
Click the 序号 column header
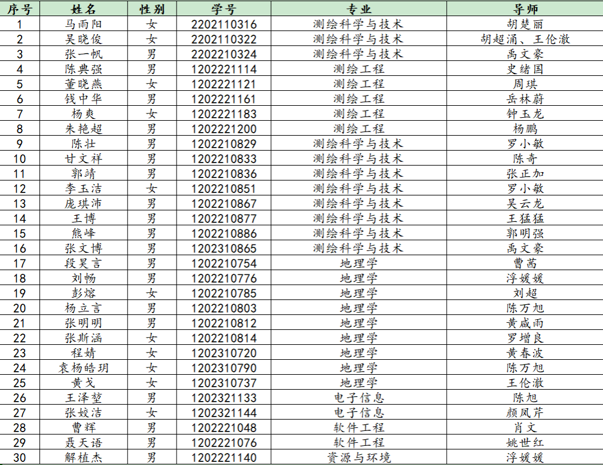pos(20,9)
